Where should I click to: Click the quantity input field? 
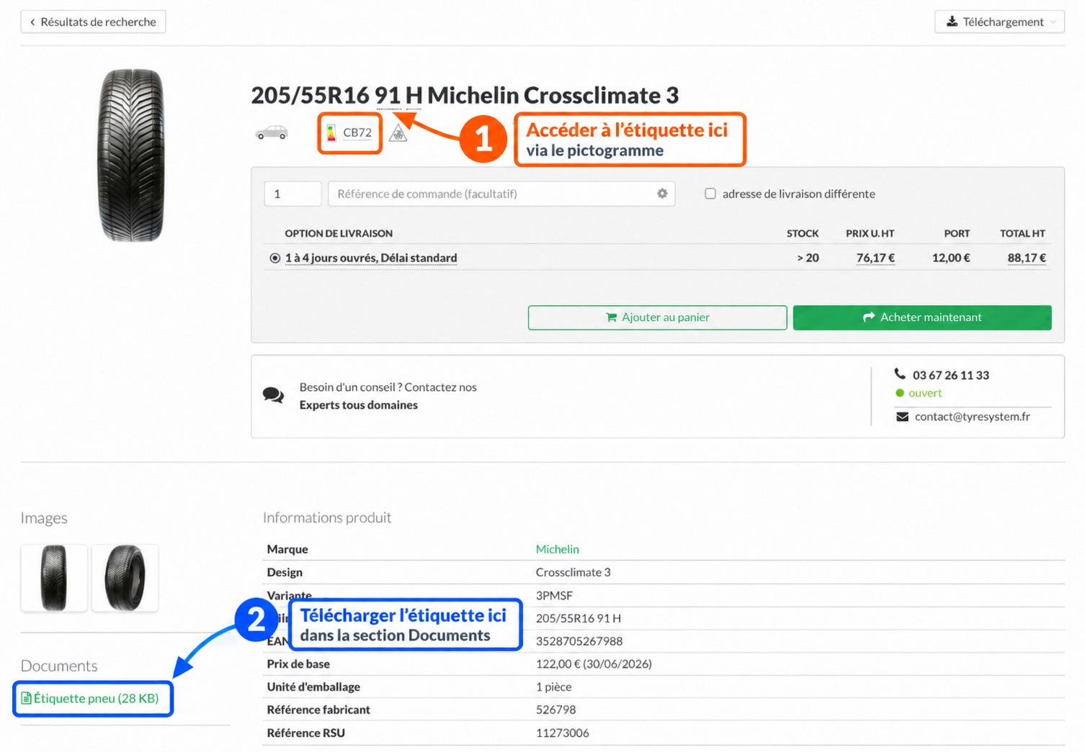pos(293,194)
